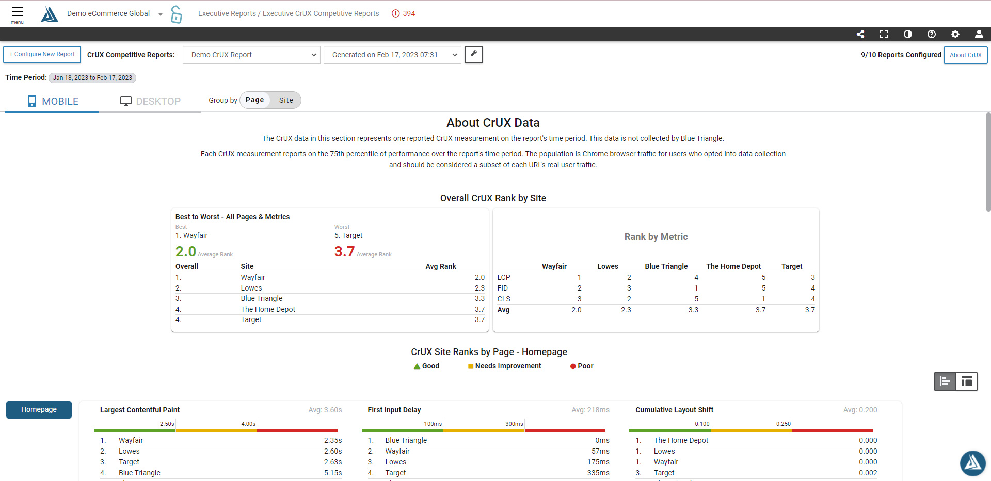This screenshot has width=991, height=481.
Task: Click the desktop monitor icon on tab
Action: point(126,101)
